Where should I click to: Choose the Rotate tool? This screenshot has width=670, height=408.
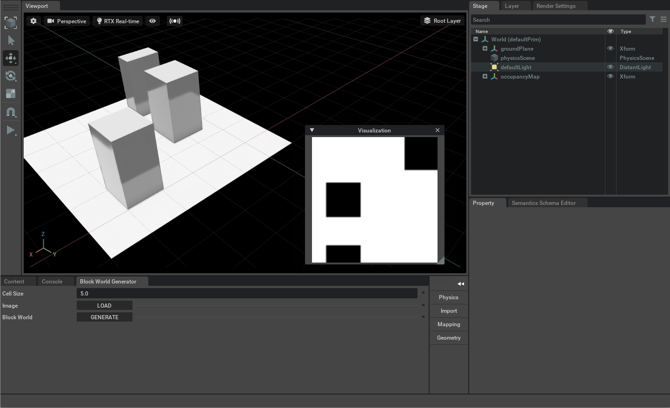point(11,76)
